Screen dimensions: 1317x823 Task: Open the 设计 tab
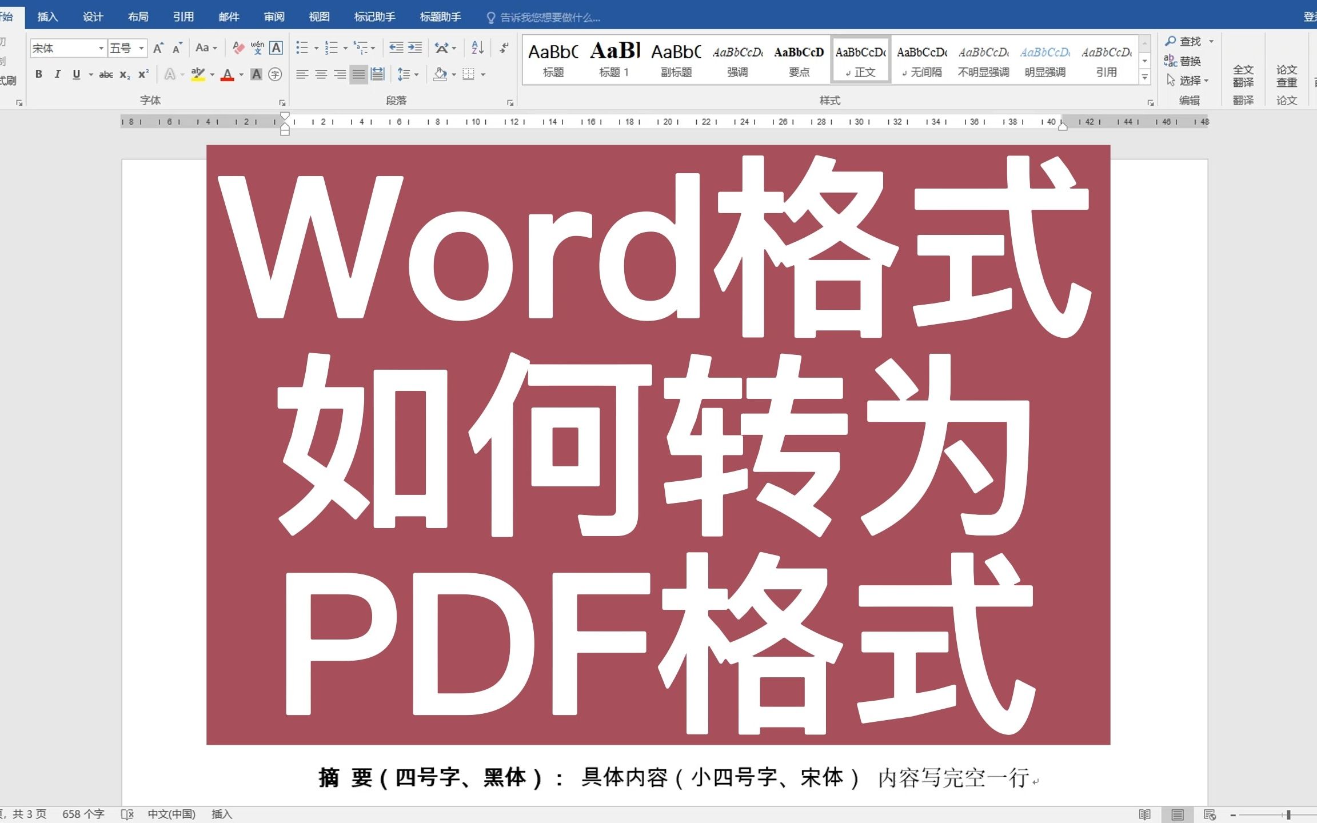coord(93,17)
